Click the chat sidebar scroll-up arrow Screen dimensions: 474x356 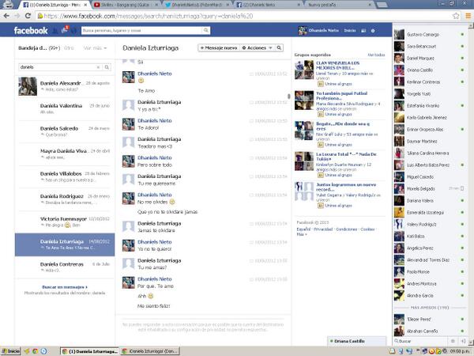coord(471,26)
